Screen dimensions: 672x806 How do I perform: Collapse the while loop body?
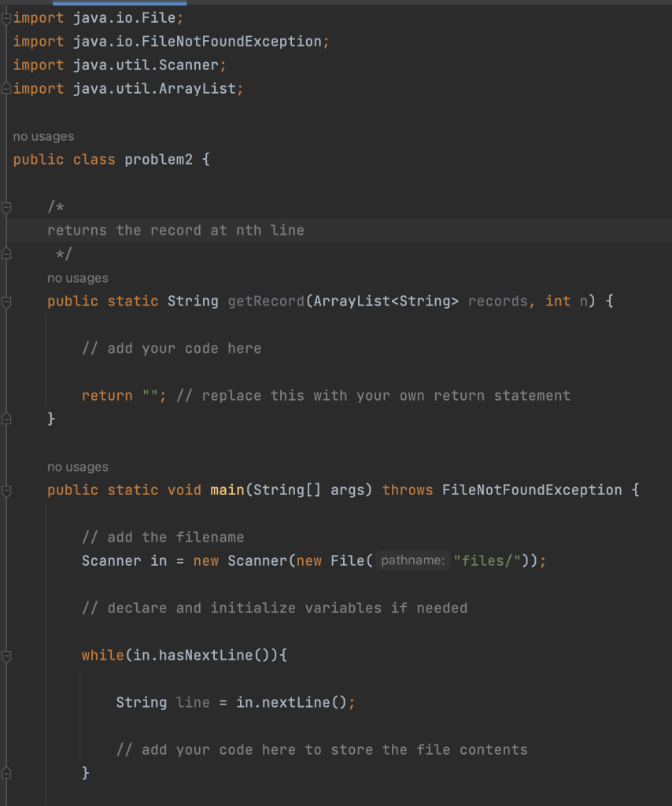[6, 655]
